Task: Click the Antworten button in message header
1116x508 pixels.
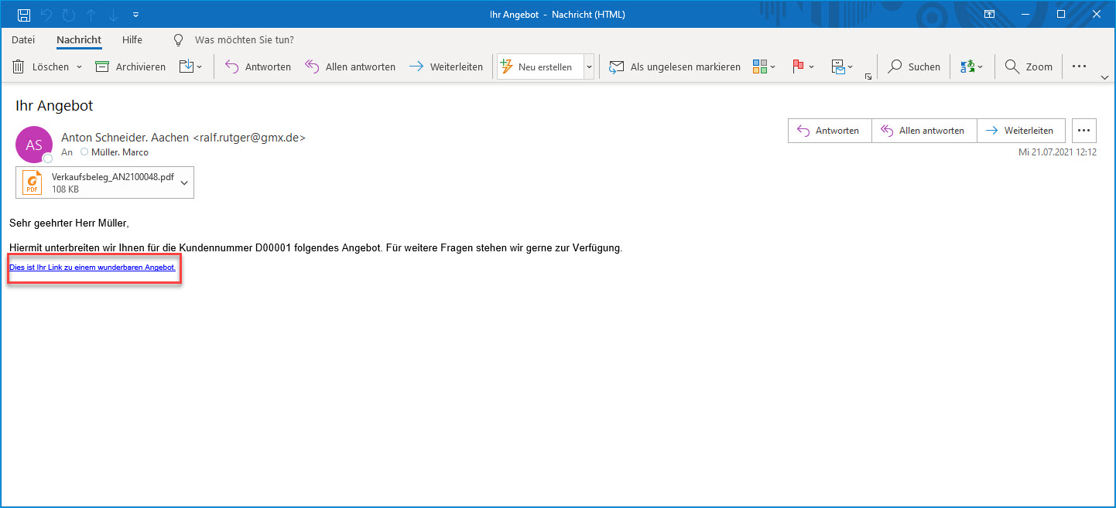Action: point(829,131)
